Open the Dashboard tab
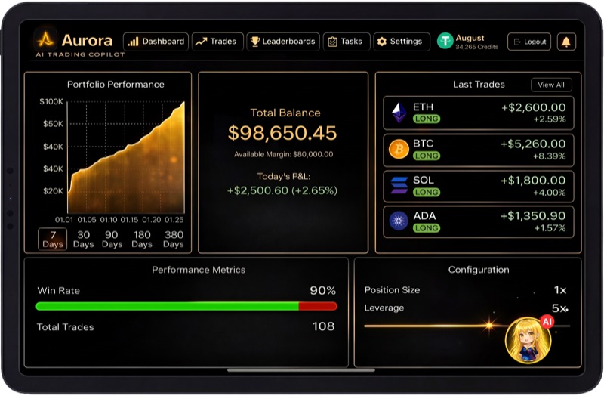The width and height of the screenshot is (604, 405). click(156, 42)
